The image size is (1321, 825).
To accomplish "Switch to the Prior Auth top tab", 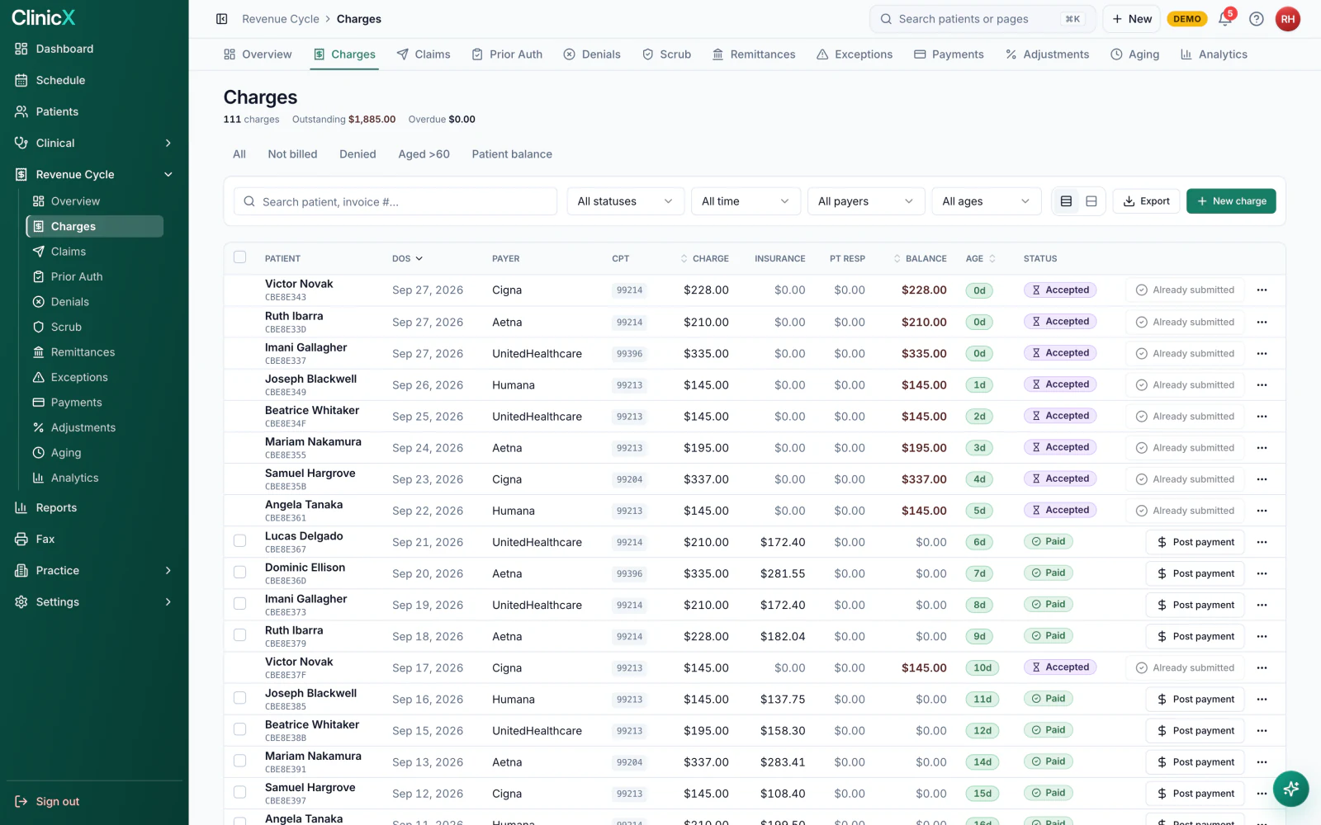I will (507, 54).
